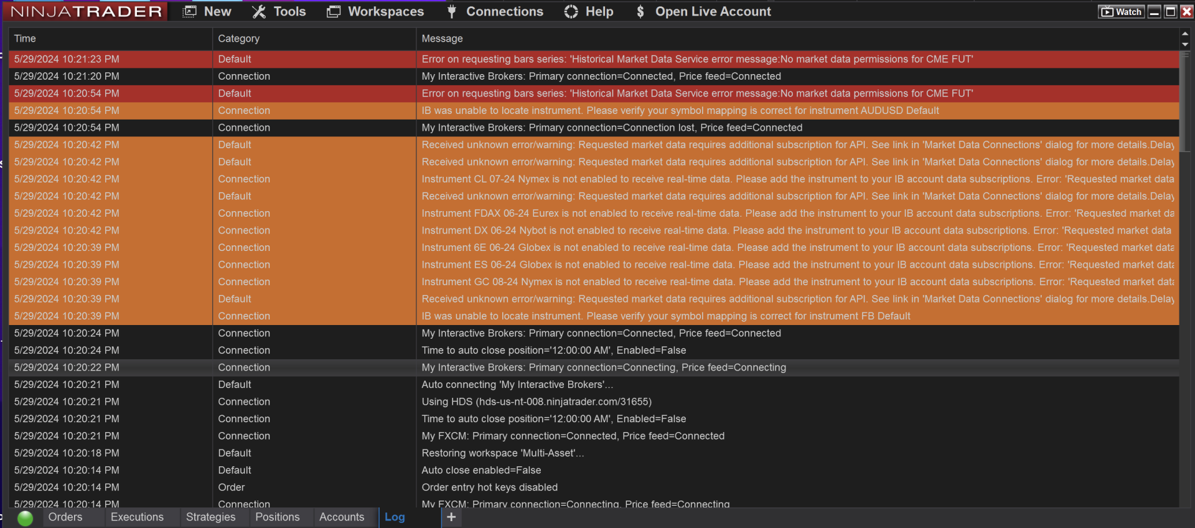Select 'unable to locate instrument AUDUSD' row
The width and height of the screenshot is (1195, 528).
click(594, 111)
